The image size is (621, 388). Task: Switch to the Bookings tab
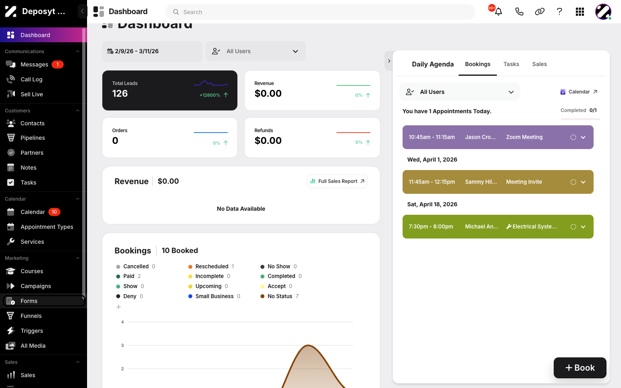tap(478, 64)
